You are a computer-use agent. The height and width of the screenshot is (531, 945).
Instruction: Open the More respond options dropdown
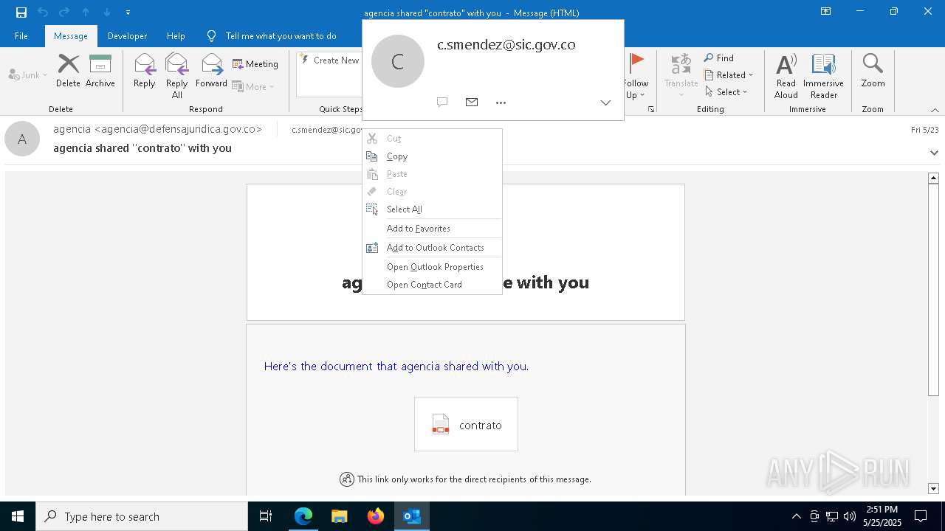(253, 86)
